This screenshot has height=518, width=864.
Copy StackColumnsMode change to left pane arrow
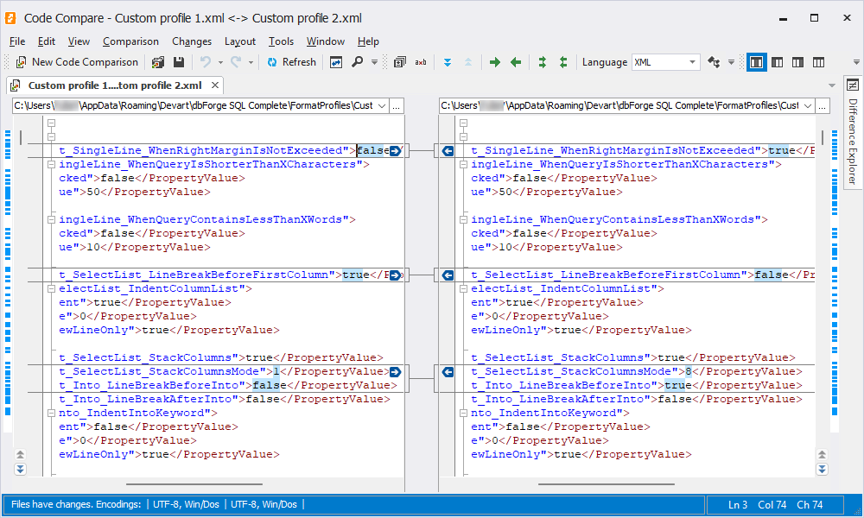pos(448,372)
